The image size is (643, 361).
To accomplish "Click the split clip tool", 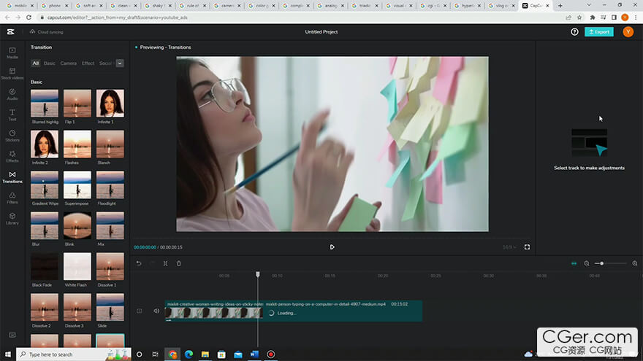I will point(165,263).
